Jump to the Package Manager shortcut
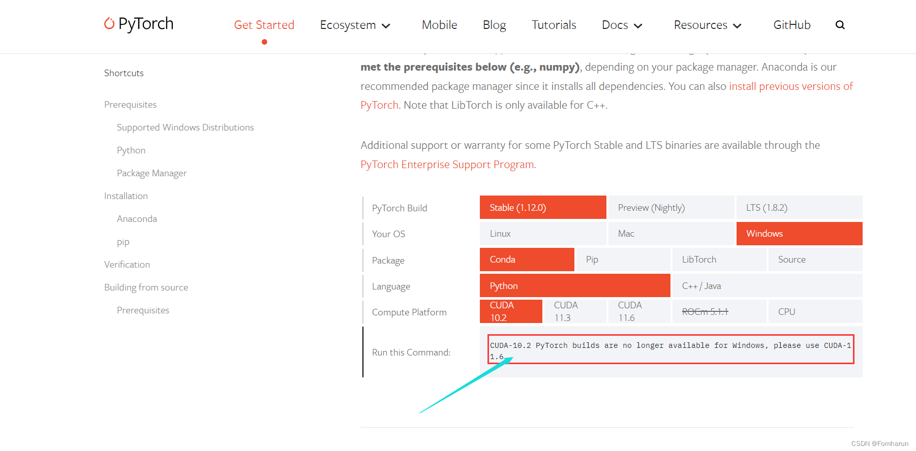Screen dimensions: 916x451 click(151, 173)
